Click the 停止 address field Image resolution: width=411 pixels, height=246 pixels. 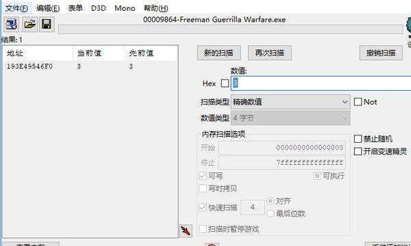tap(282, 163)
